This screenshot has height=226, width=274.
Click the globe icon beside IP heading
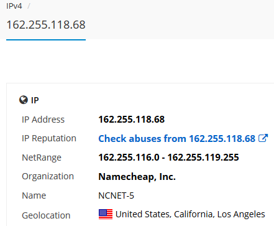(x=24, y=100)
